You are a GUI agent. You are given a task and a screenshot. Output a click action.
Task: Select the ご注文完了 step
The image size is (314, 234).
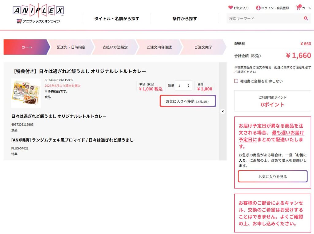coord(203,47)
